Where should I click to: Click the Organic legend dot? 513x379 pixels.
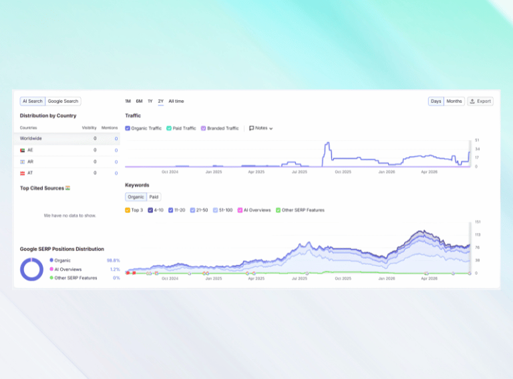tap(51, 260)
